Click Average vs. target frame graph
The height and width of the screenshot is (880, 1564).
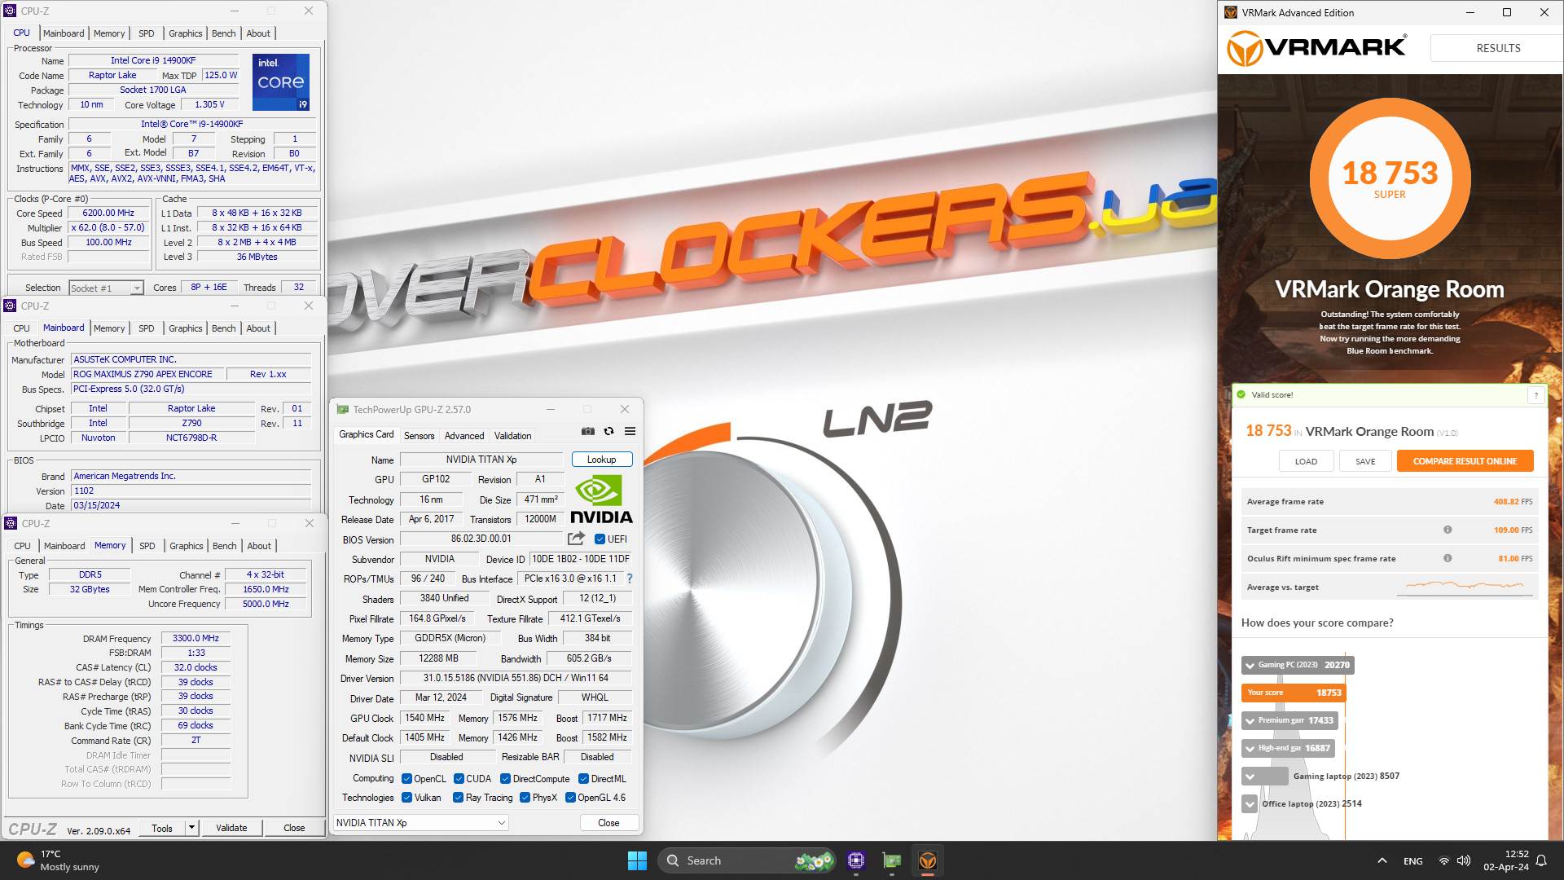click(1465, 586)
